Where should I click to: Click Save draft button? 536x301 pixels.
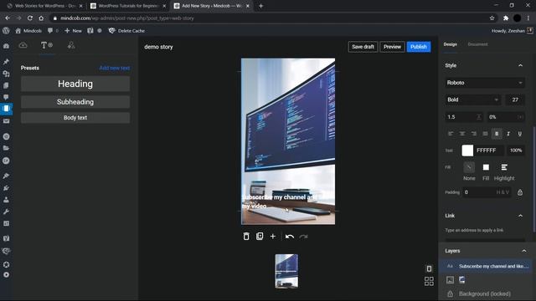click(x=363, y=47)
